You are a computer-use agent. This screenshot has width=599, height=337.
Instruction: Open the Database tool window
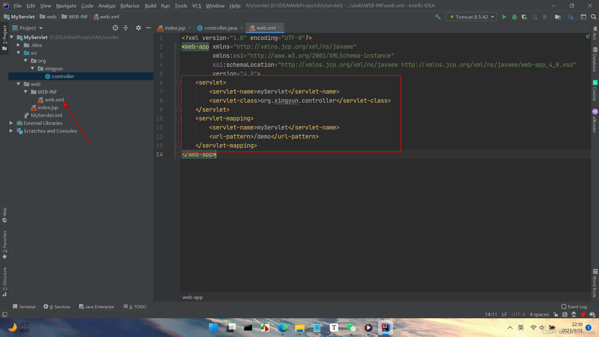click(x=595, y=59)
